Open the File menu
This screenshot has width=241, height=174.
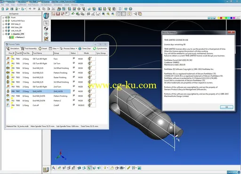tap(2, 5)
